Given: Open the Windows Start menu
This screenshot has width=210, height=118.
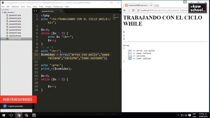Looking at the screenshot, I should 4,115.
